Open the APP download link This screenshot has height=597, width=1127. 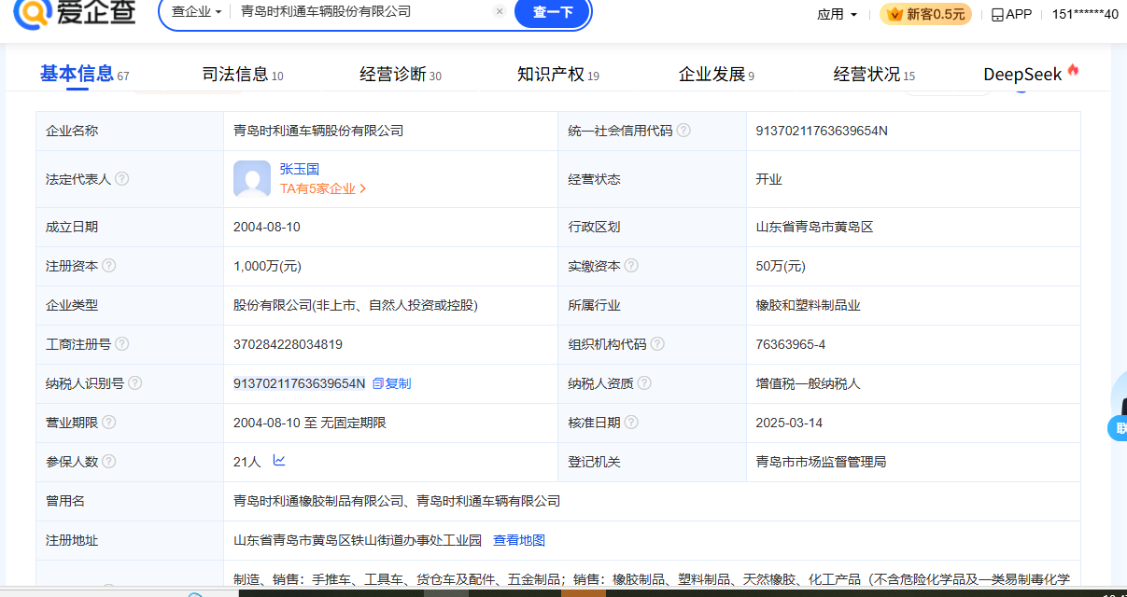click(1011, 14)
